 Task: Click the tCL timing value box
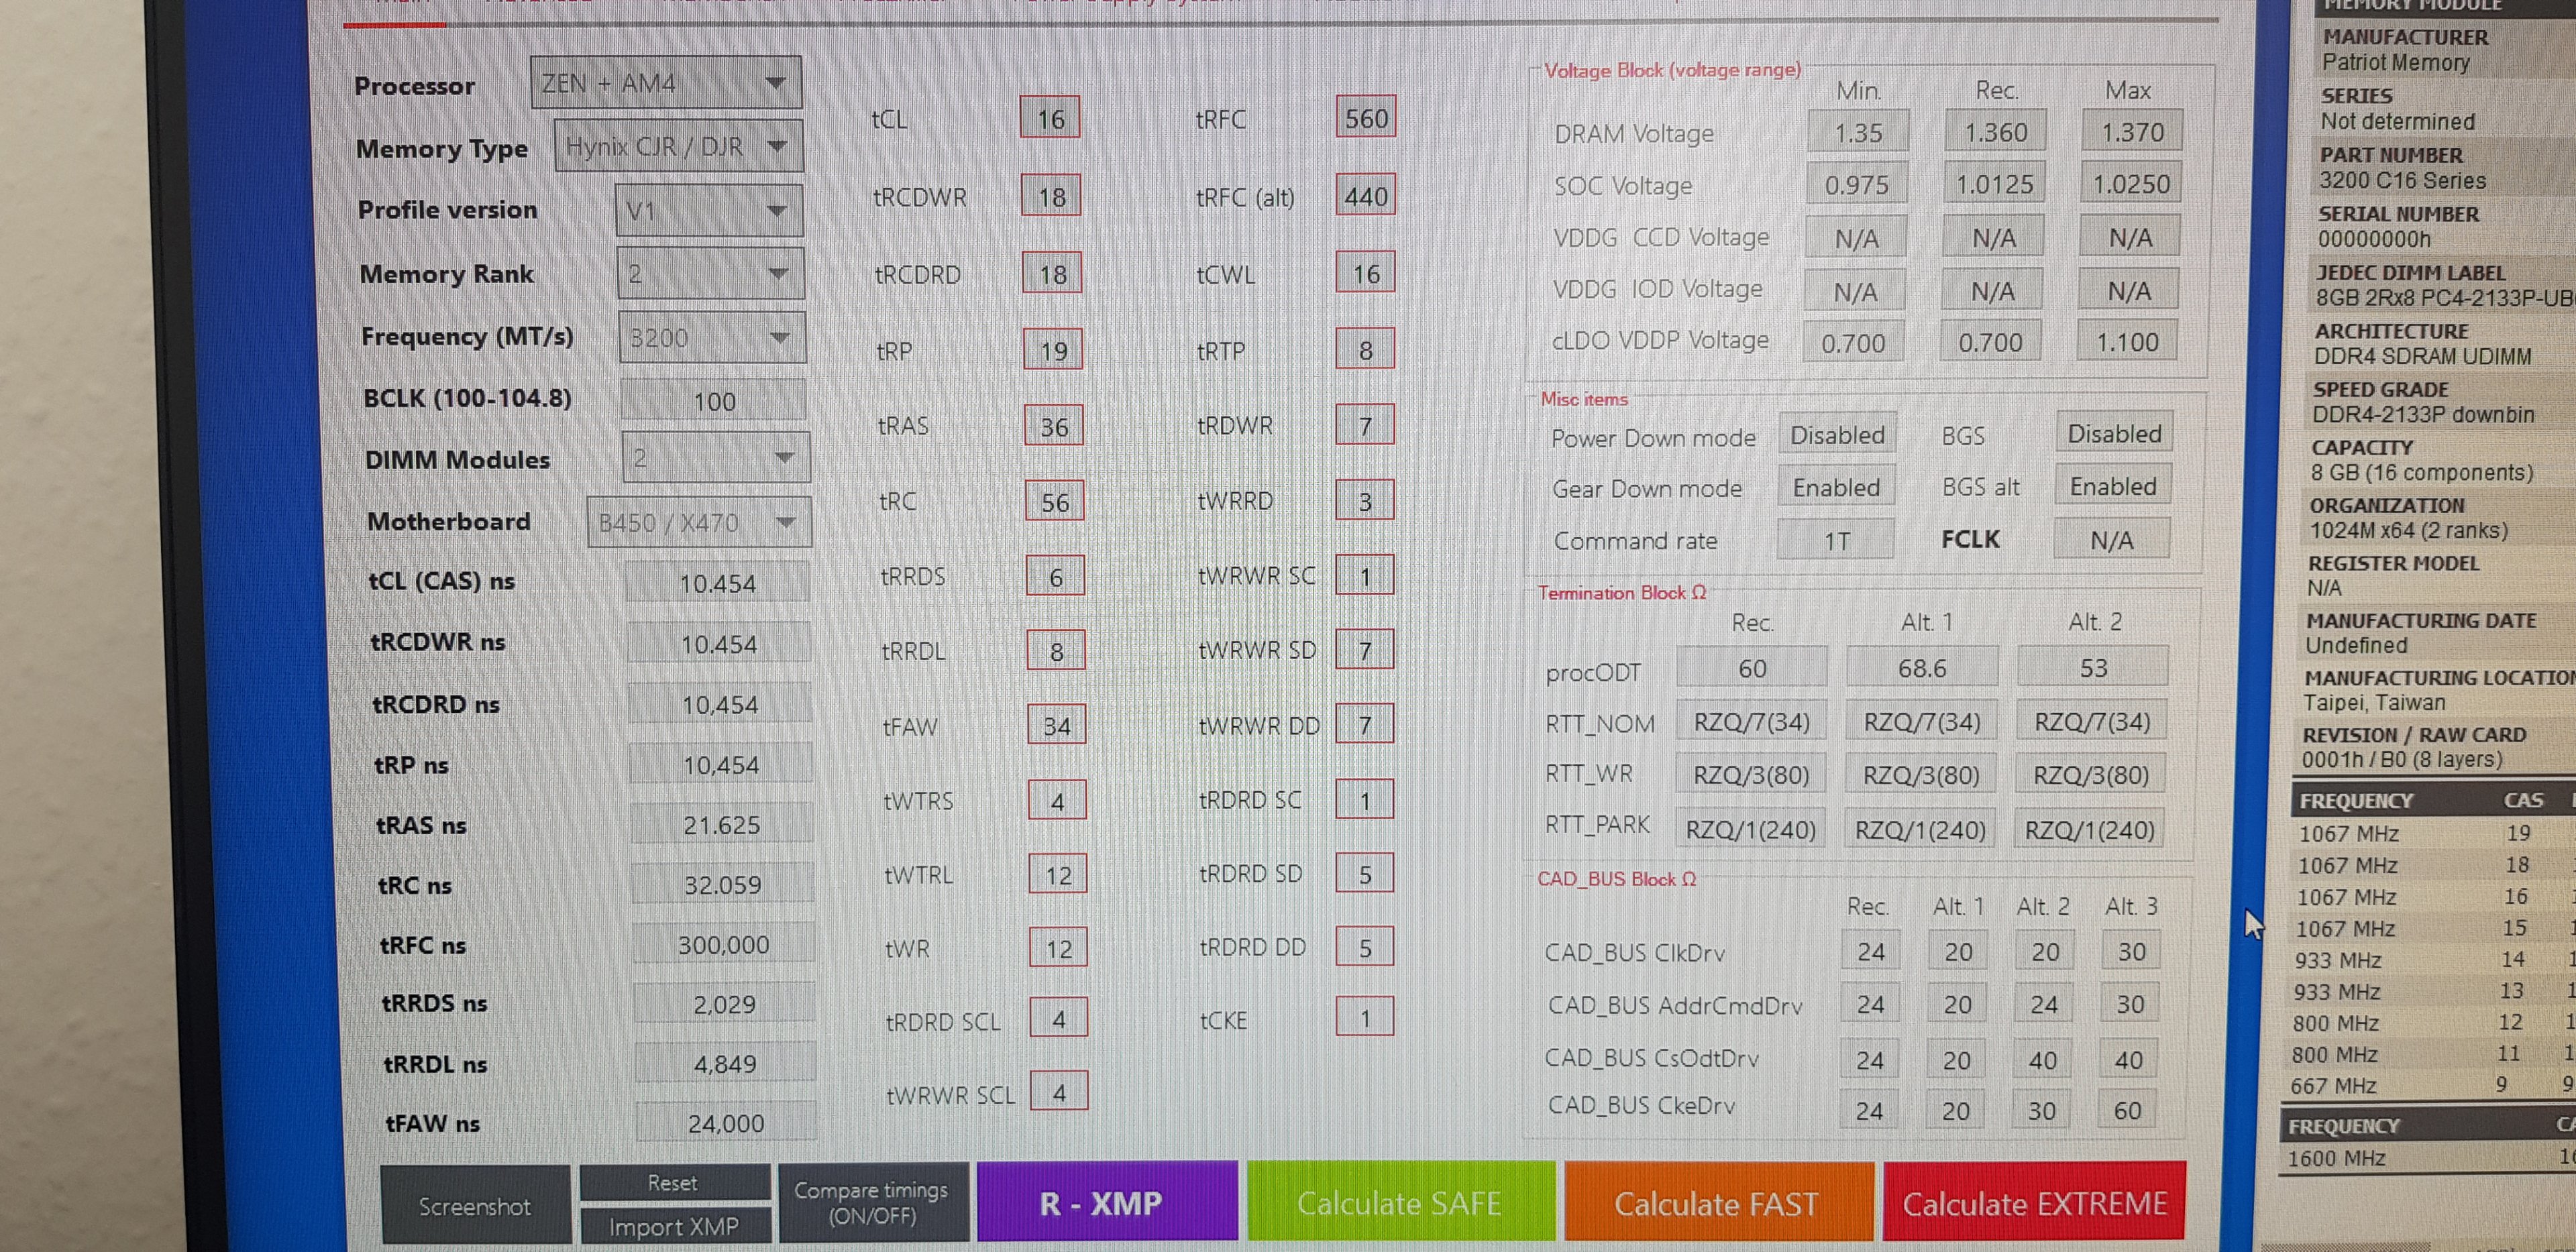tap(1050, 119)
